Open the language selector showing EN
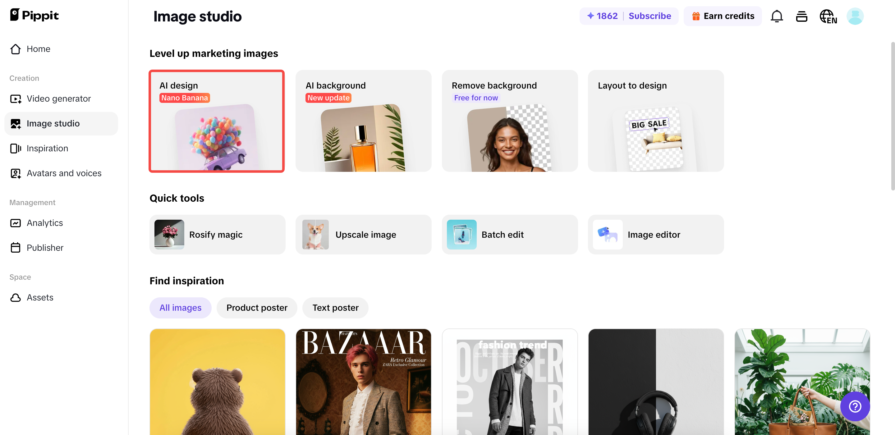The image size is (895, 435). tap(828, 16)
